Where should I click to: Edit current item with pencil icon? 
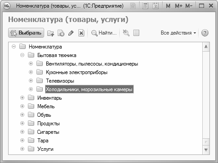click(x=71, y=33)
